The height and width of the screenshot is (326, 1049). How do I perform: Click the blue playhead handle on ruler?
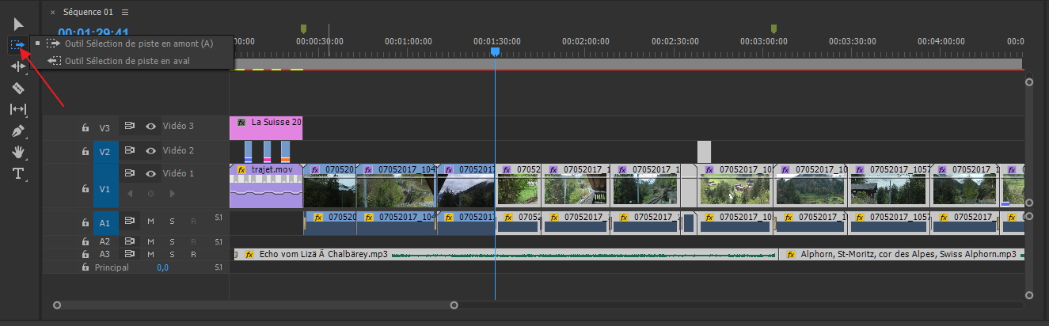pos(495,51)
